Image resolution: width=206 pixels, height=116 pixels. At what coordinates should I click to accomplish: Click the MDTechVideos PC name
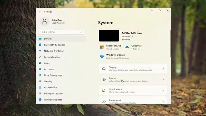[x=132, y=33]
